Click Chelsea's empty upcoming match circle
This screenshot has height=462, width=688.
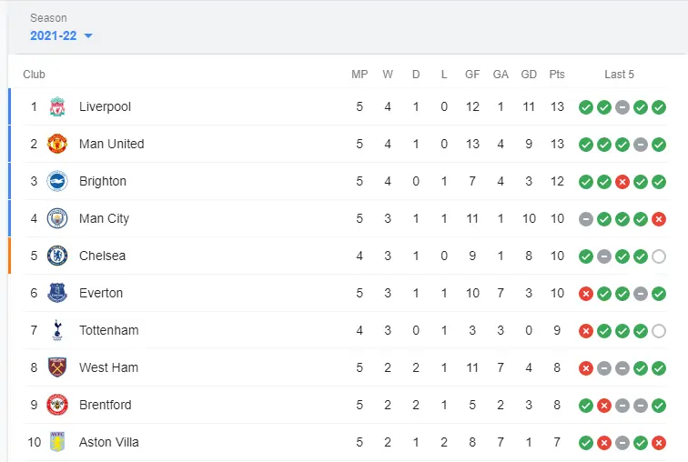(x=659, y=256)
